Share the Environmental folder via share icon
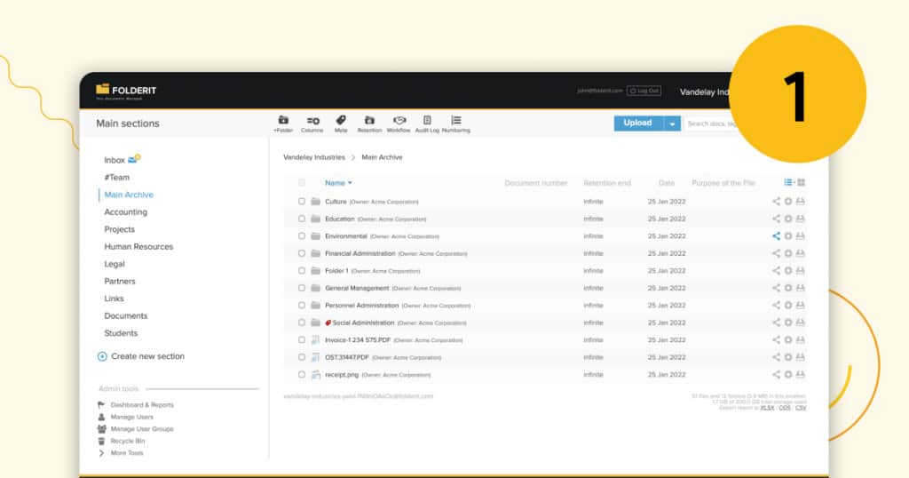Viewport: 909px width, 478px height. tap(776, 236)
